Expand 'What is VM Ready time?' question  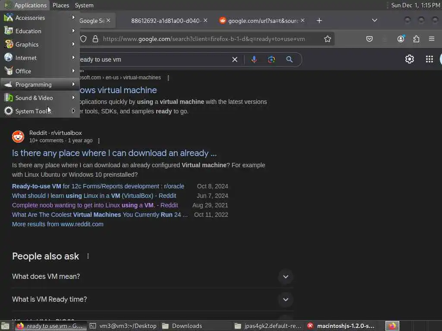pos(152,300)
